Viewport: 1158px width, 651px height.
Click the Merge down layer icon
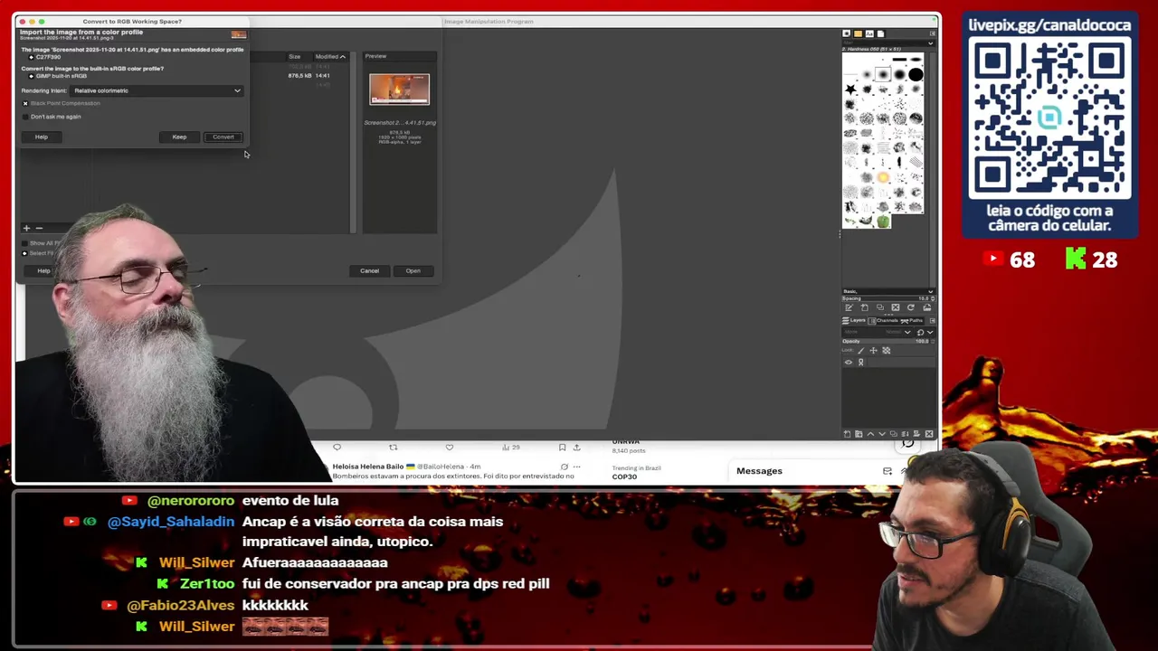point(905,434)
